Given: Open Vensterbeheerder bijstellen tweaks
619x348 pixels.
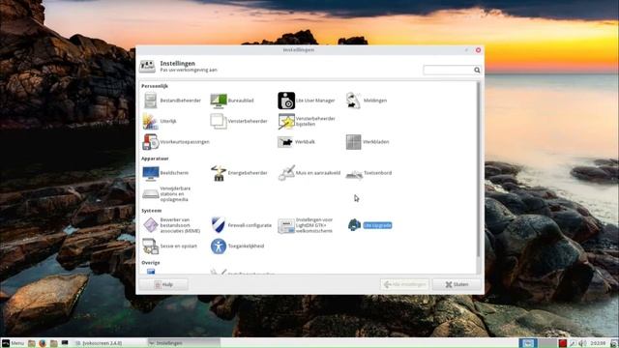Looking at the screenshot, I should click(x=286, y=121).
